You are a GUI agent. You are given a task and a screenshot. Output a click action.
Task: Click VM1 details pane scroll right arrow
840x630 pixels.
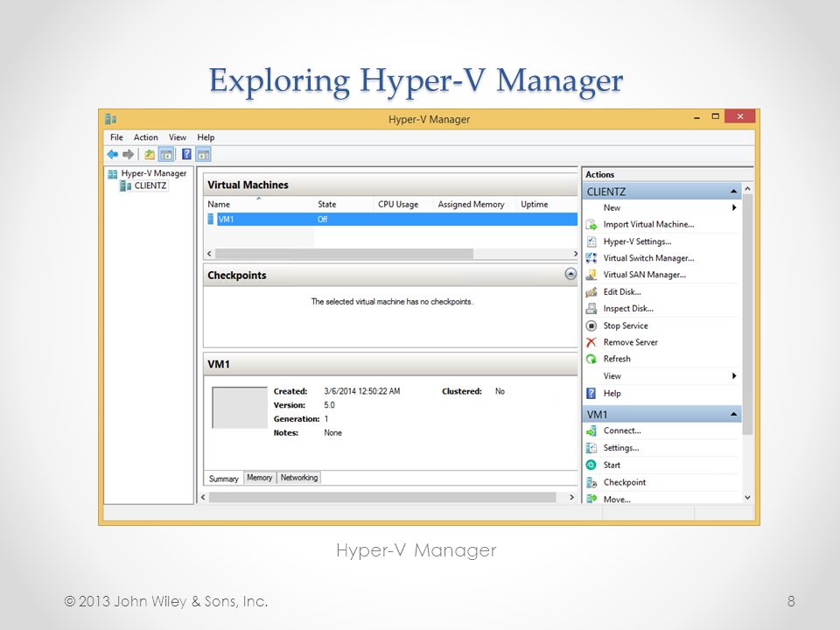[x=571, y=497]
